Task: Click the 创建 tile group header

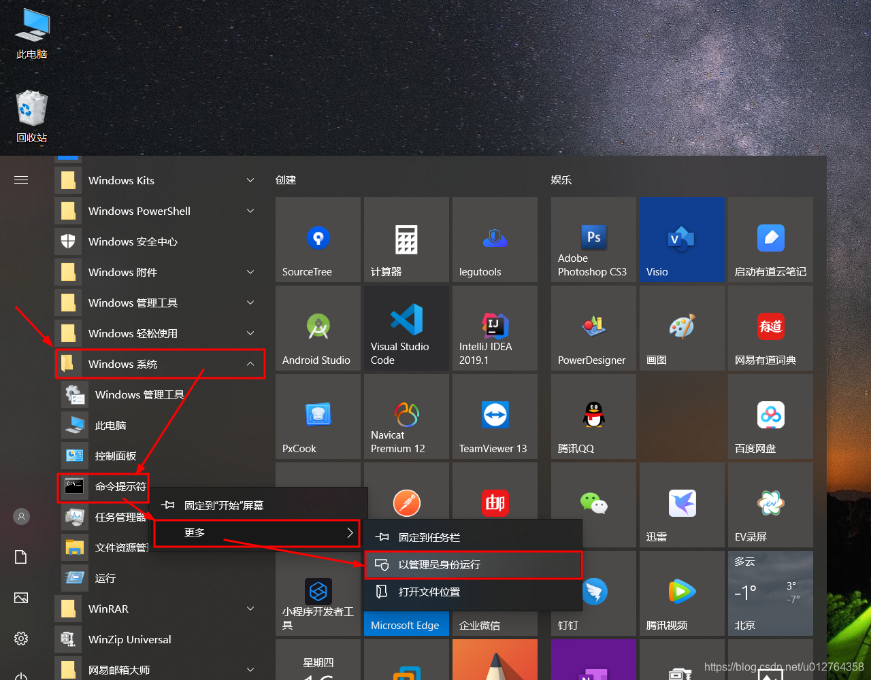Action: [286, 180]
